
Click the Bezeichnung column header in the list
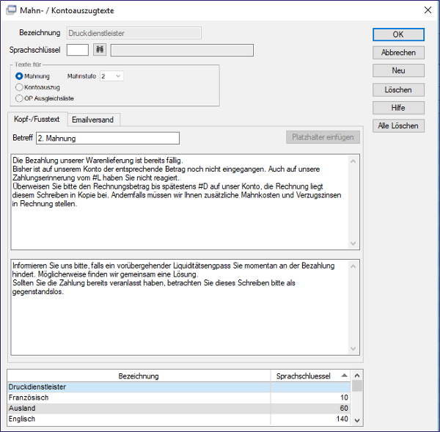(x=139, y=376)
